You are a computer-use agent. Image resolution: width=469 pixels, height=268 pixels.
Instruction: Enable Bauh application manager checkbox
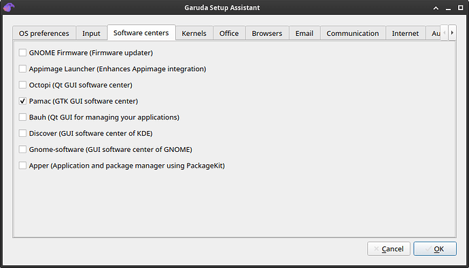coord(22,117)
